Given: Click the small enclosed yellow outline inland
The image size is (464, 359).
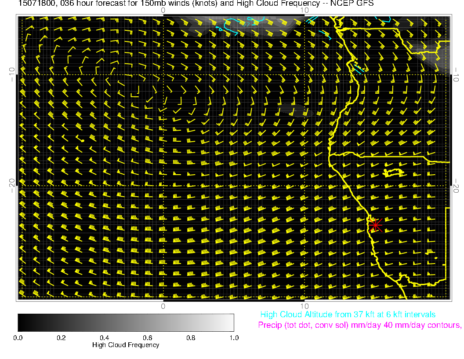Looking at the screenshot, I should click(394, 172).
